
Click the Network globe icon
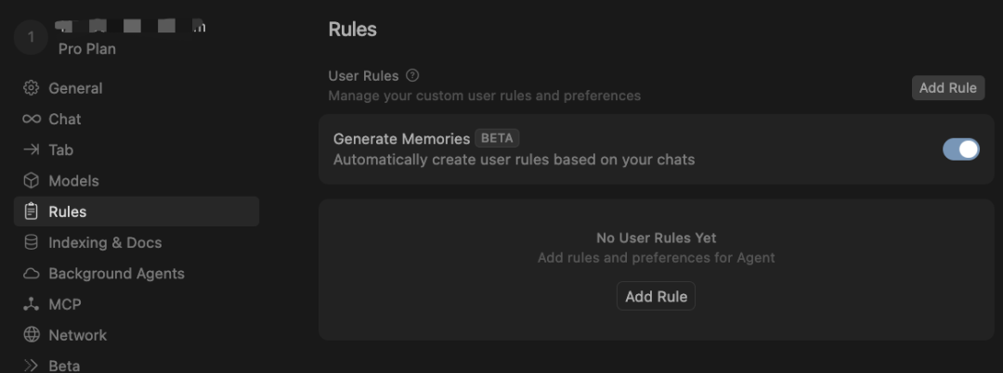click(32, 335)
